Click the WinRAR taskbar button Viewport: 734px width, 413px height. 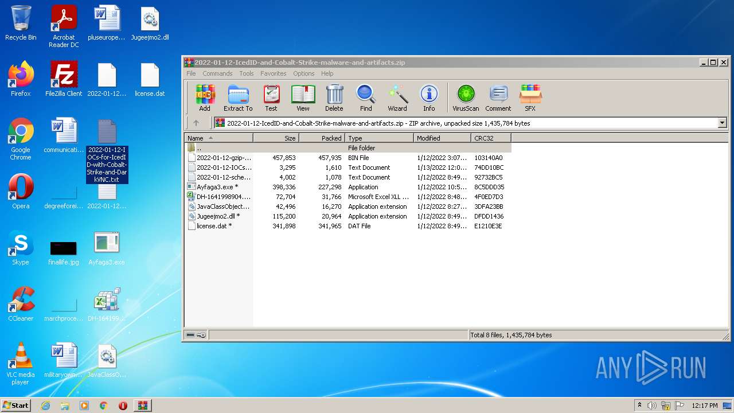(142, 406)
